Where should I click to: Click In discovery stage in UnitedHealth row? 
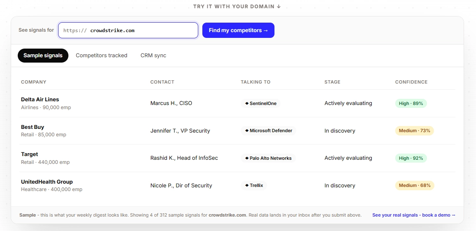click(340, 186)
